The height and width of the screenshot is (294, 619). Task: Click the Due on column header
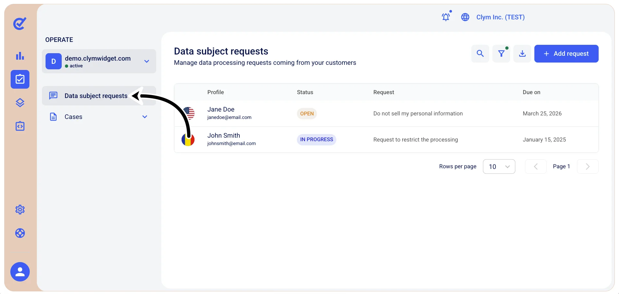(531, 92)
